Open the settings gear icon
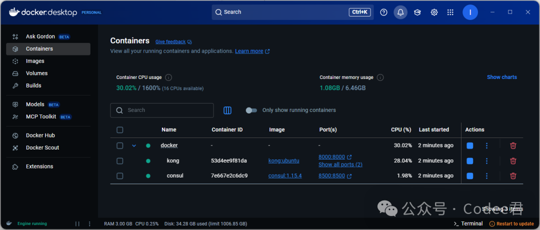The height and width of the screenshot is (230, 540). point(434,12)
